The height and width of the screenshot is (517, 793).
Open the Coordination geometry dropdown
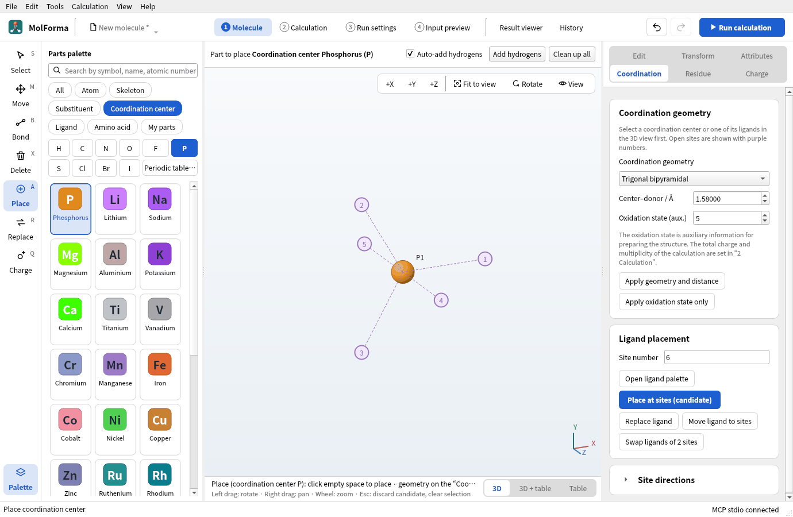(694, 179)
